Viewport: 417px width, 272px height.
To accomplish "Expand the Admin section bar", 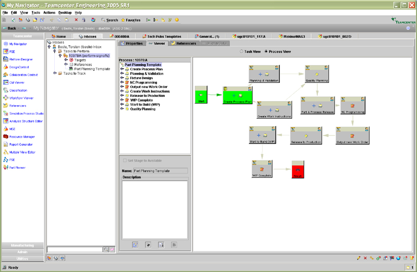I will (x=22, y=252).
